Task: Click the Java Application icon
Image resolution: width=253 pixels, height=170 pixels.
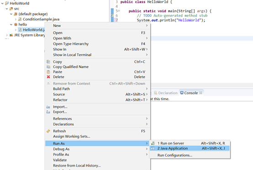Action: tap(153, 148)
